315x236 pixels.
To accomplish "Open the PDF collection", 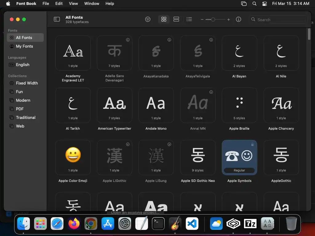I will click(25, 109).
